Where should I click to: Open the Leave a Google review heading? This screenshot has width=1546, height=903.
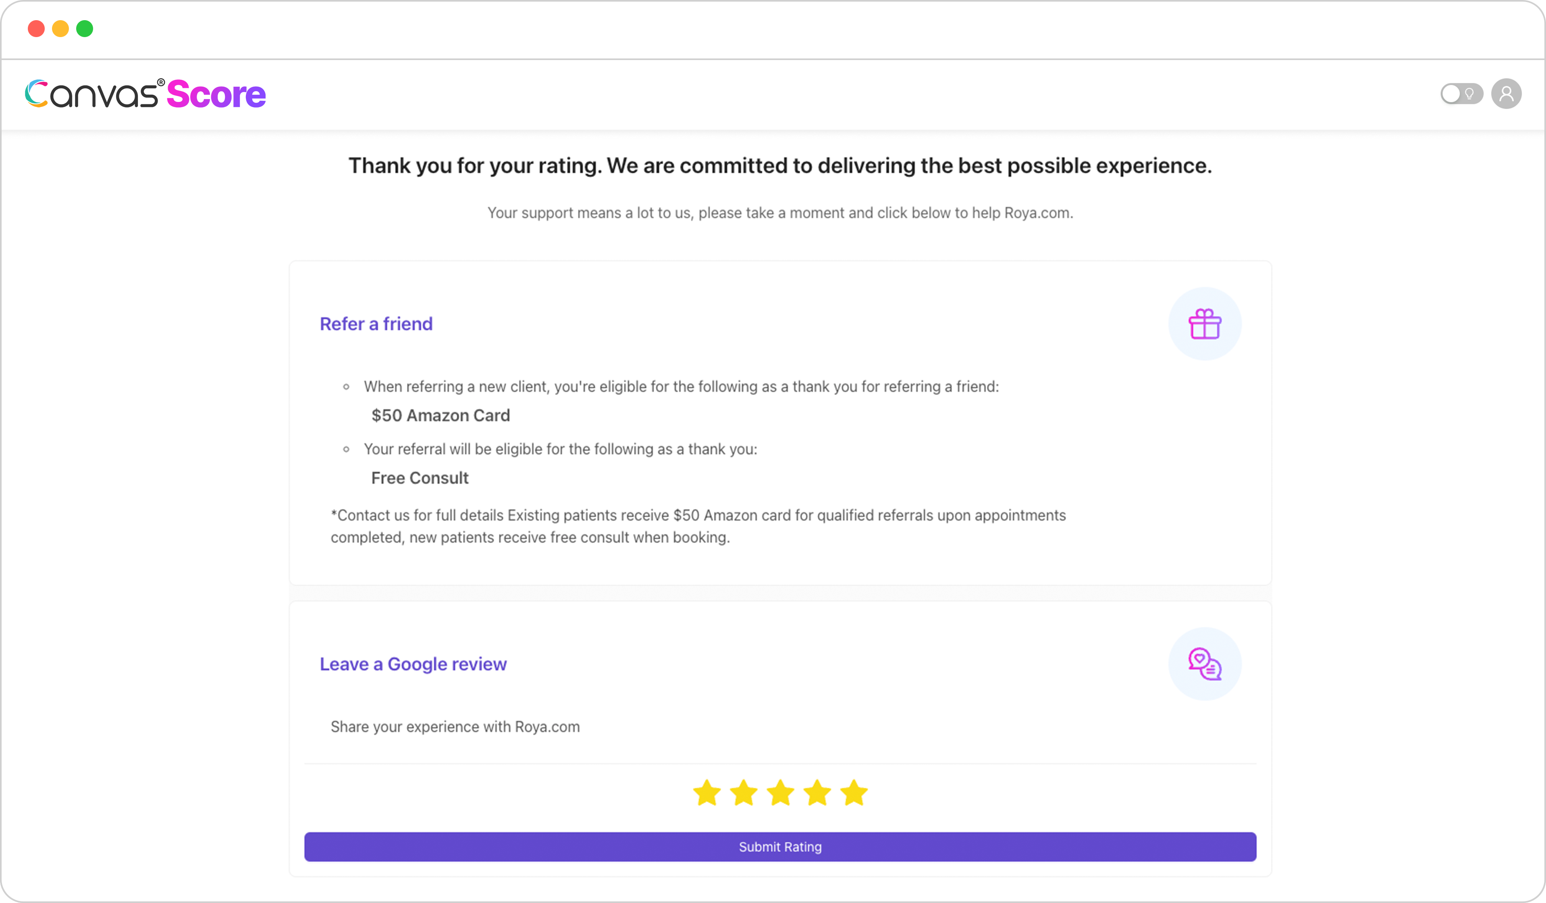click(413, 664)
